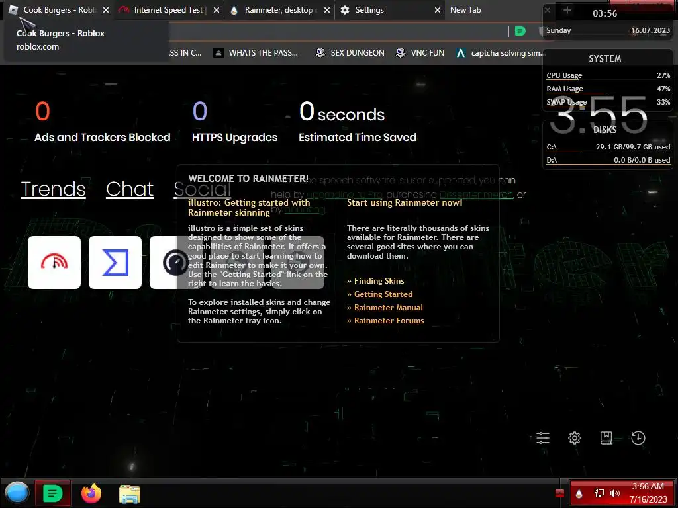678x508 pixels.
Task: Click the Rainmeter droplet tray icon
Action: pos(579,493)
